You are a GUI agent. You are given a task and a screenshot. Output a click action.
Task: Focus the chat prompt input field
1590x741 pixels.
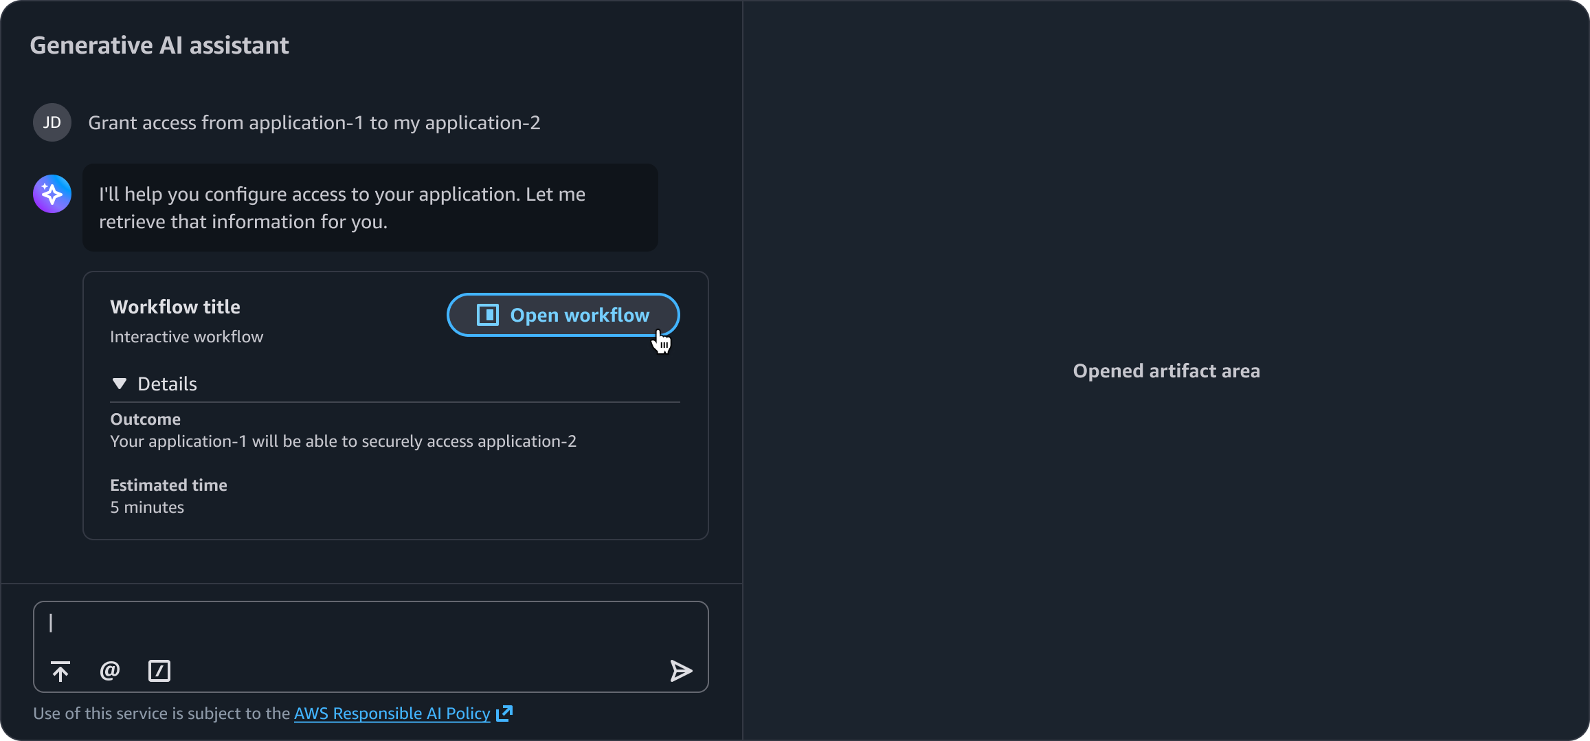371,624
